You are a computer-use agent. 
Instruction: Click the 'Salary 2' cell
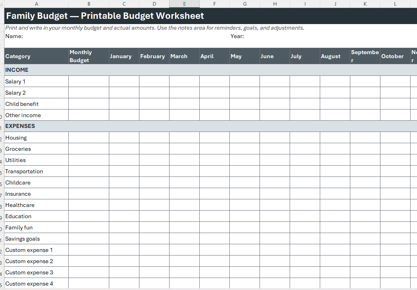click(x=37, y=93)
